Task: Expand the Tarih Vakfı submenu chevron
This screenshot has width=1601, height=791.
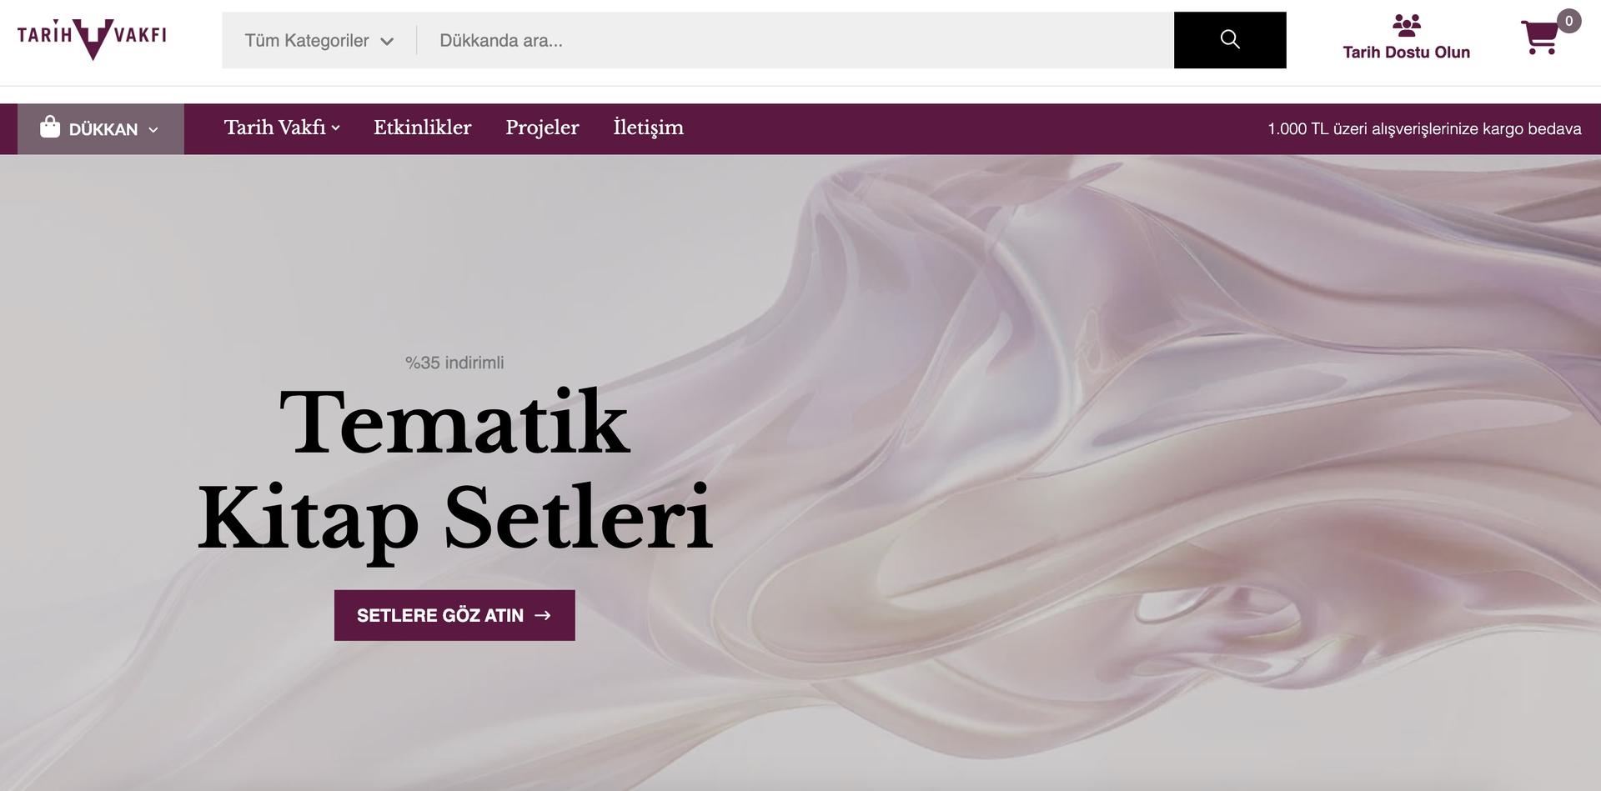Action: pos(335,128)
